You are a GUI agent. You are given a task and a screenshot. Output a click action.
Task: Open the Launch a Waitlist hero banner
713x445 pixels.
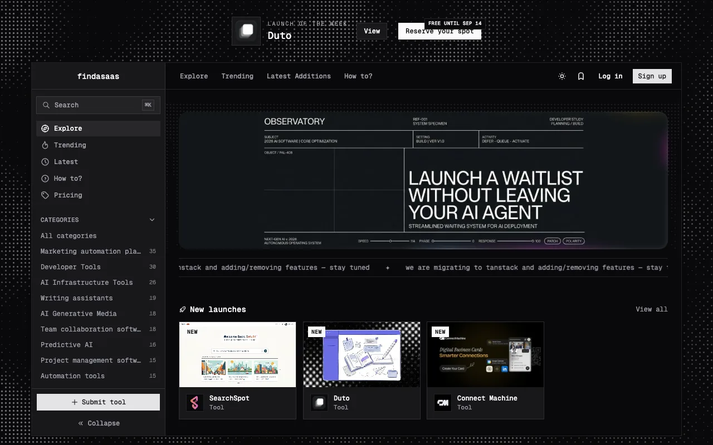(423, 180)
